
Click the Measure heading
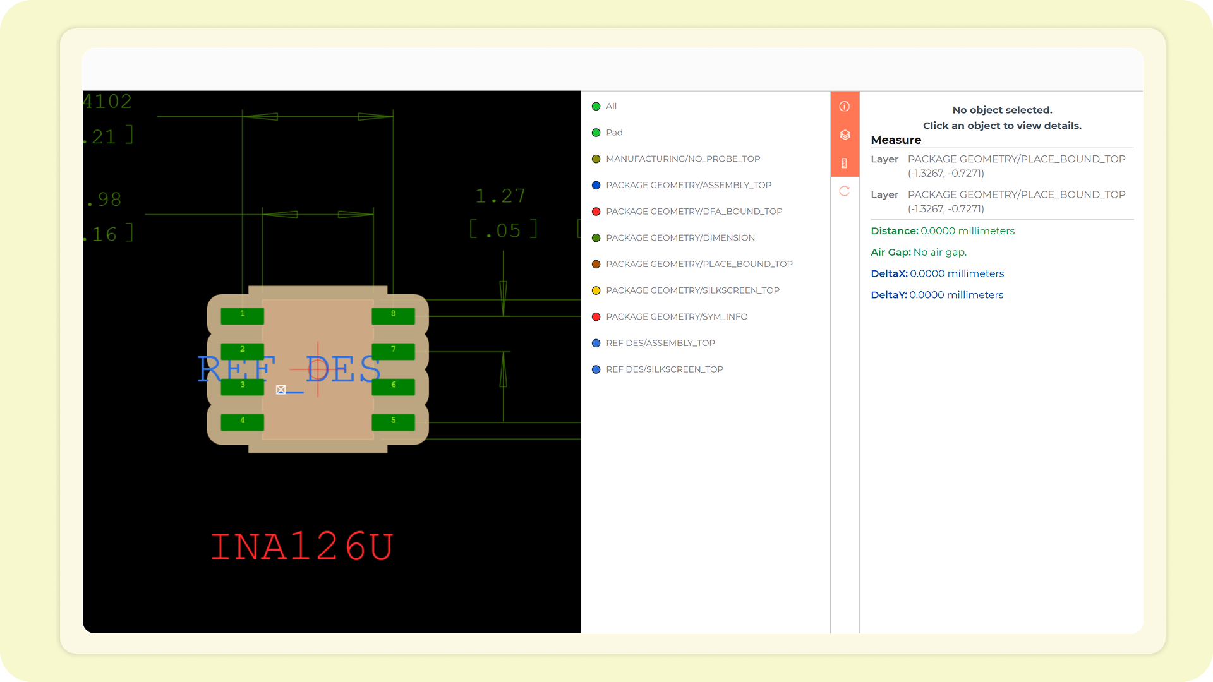896,140
